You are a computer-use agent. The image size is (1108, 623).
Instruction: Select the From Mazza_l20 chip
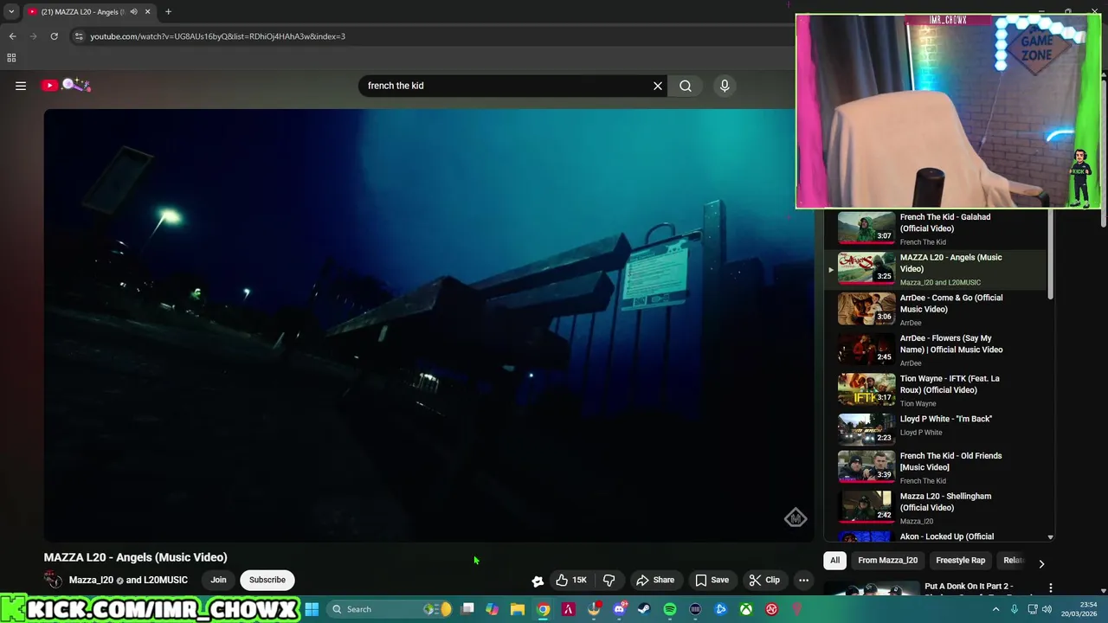click(x=887, y=561)
